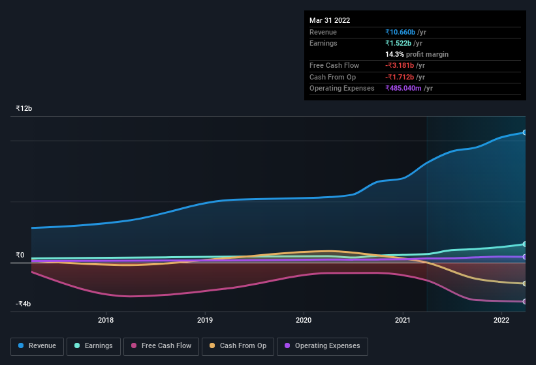Click the ₹485.040m operating expenses value
Screen dimensions: 536x365
click(403, 89)
